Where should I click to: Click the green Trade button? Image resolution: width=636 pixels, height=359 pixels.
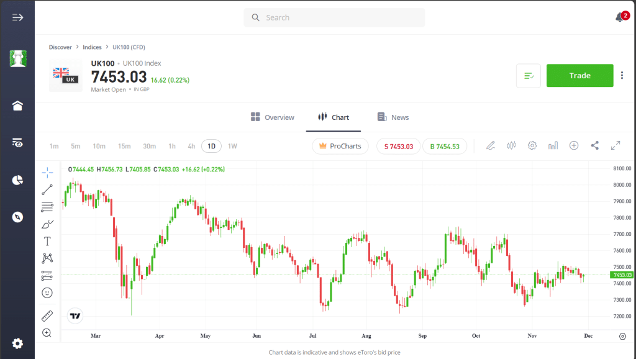579,75
